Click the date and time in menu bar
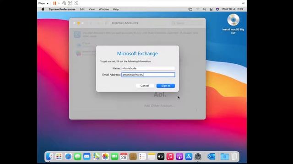 [233, 9]
